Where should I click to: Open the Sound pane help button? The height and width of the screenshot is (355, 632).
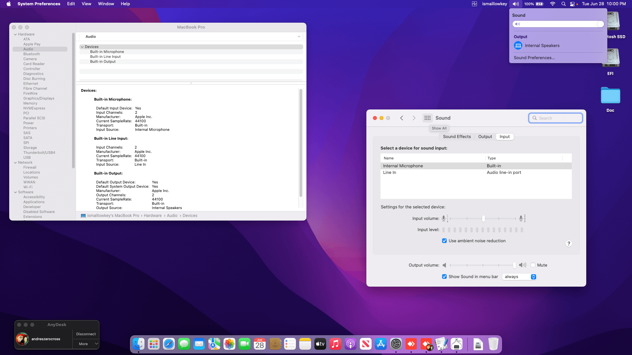pos(568,244)
